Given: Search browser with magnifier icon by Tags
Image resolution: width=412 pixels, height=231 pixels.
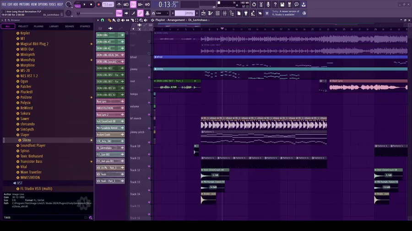Looking at the screenshot, I should 91,218.
